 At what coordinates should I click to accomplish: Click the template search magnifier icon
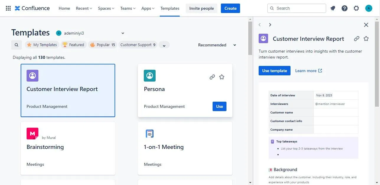coord(17,45)
